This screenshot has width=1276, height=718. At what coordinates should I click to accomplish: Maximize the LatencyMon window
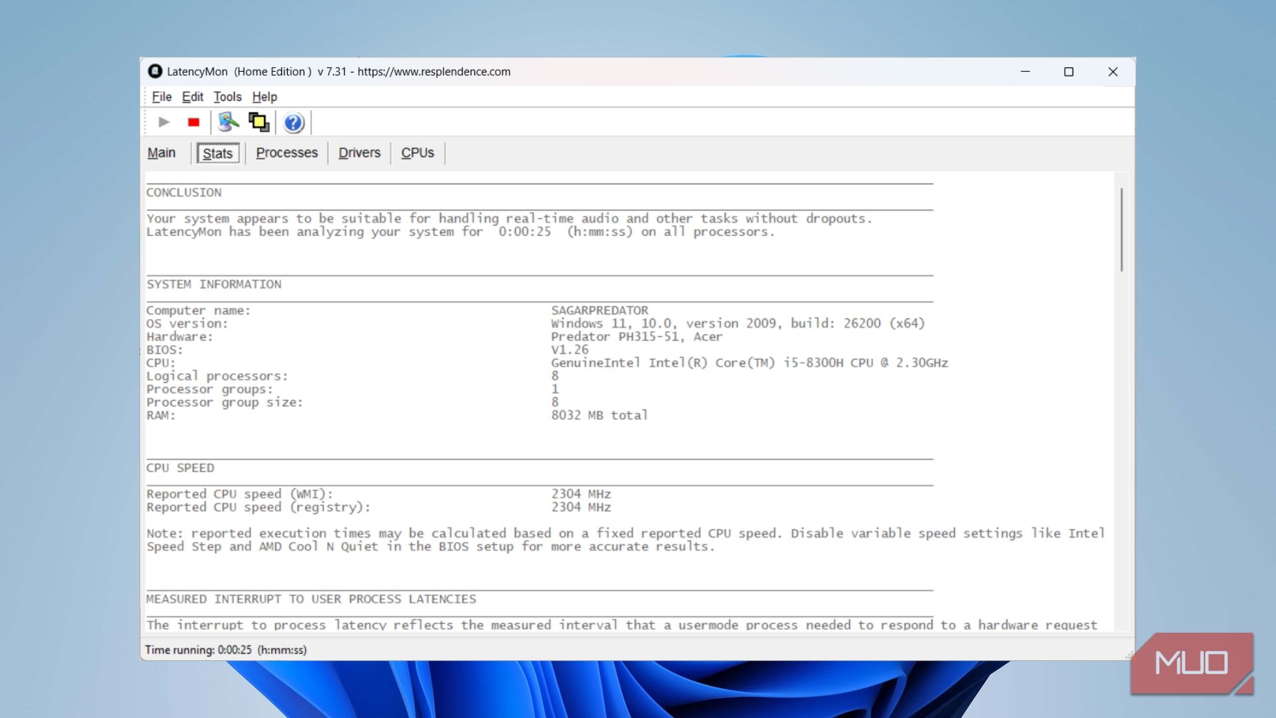tap(1069, 72)
